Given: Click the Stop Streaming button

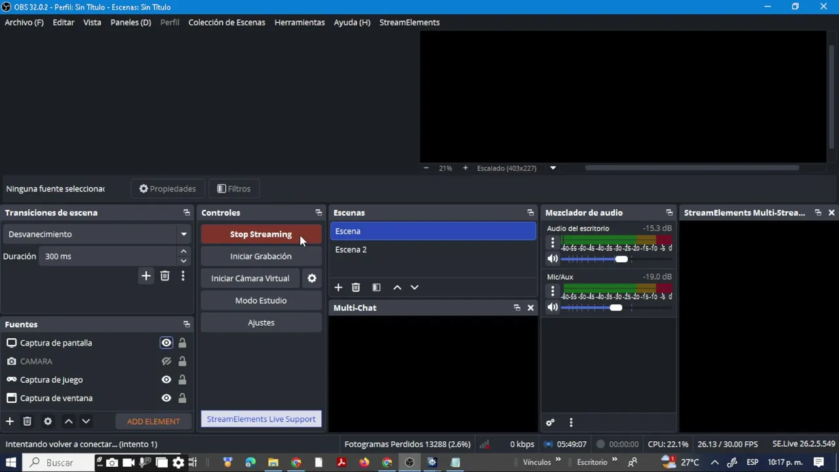Looking at the screenshot, I should pyautogui.click(x=261, y=234).
